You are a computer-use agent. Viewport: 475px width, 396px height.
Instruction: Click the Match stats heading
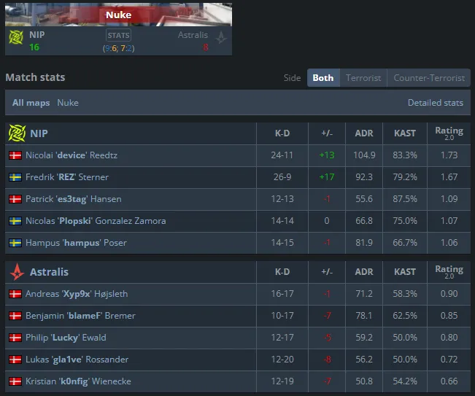tap(35, 77)
